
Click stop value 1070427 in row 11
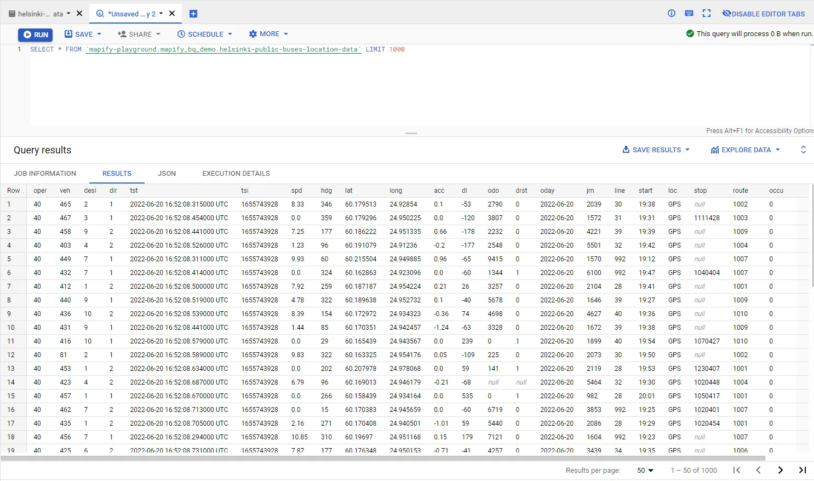point(707,341)
